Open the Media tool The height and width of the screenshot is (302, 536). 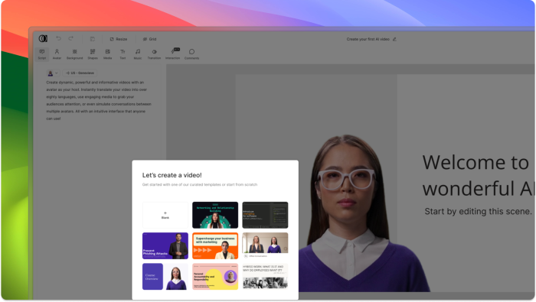coord(108,54)
